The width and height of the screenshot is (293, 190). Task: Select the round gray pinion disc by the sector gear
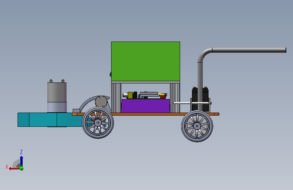101,102
